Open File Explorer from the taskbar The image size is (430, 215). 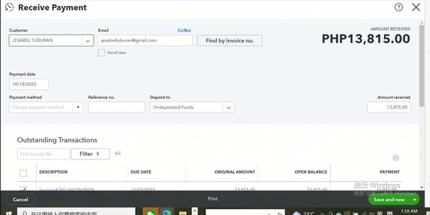182,212
